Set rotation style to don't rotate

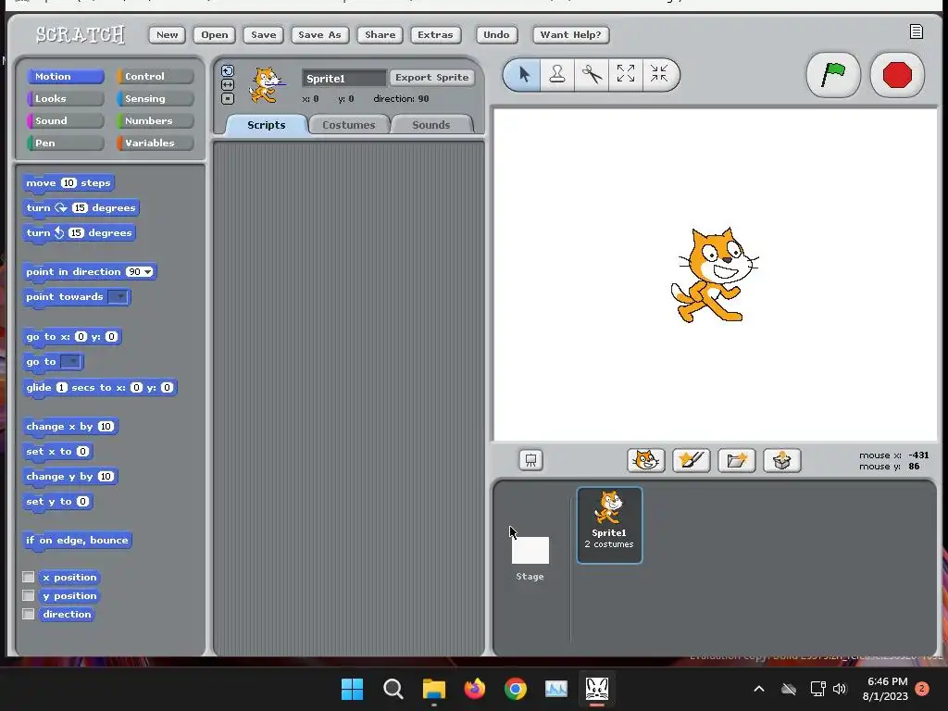228,98
